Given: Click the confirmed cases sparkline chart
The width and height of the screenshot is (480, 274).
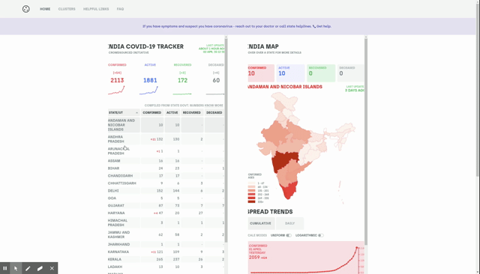Looking at the screenshot, I should pyautogui.click(x=116, y=91).
